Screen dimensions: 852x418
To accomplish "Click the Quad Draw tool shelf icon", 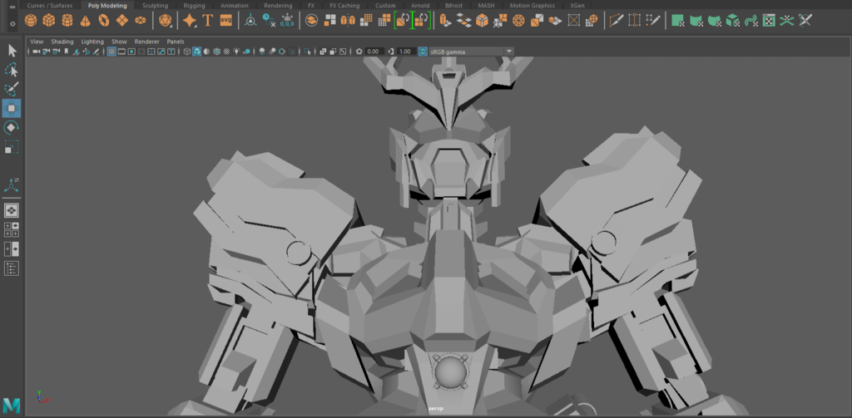I will click(x=653, y=21).
